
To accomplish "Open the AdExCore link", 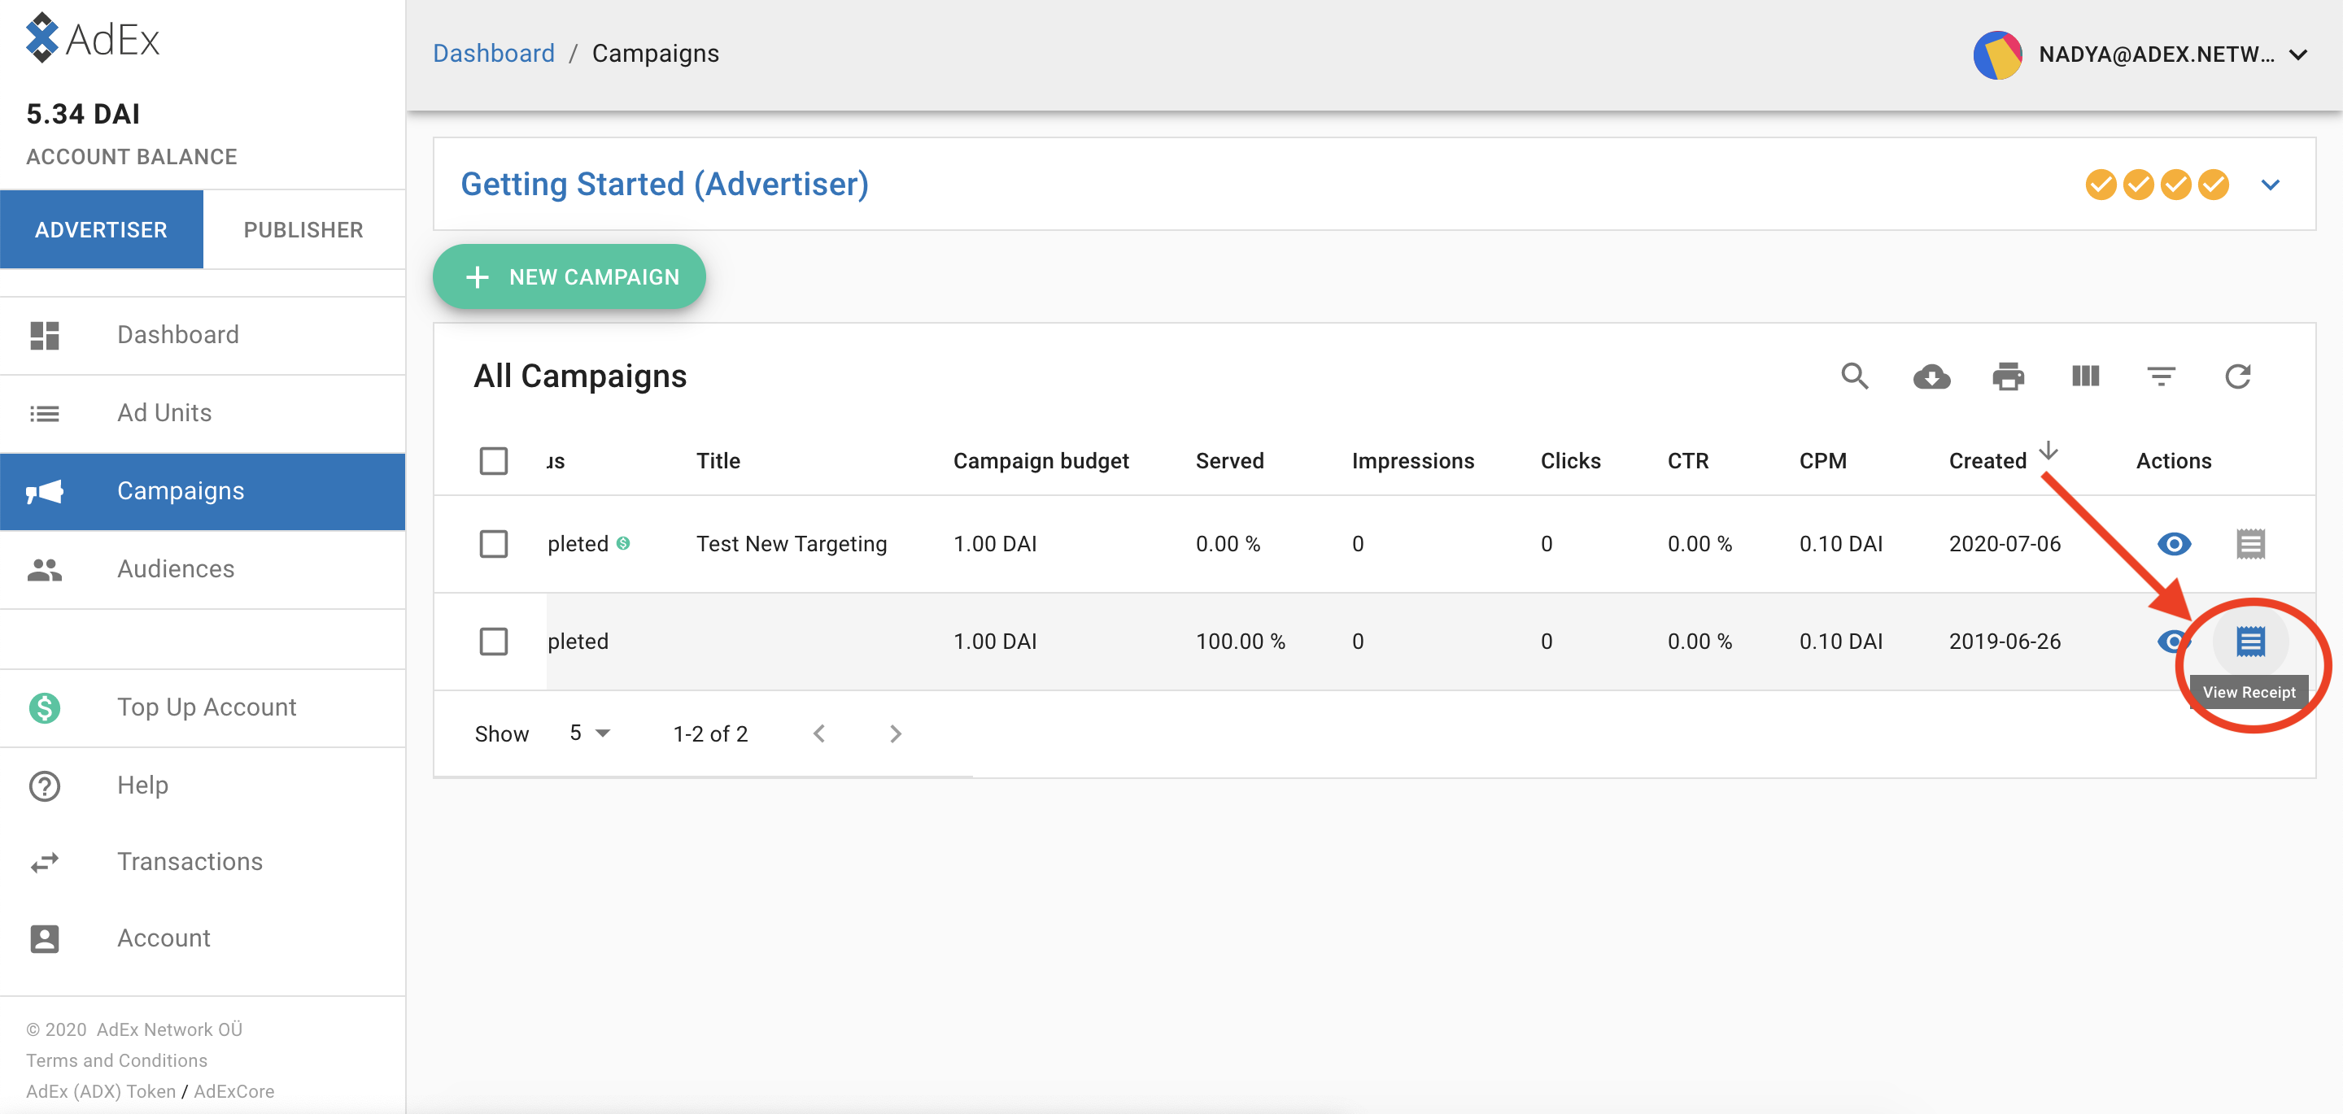I will click(233, 1091).
